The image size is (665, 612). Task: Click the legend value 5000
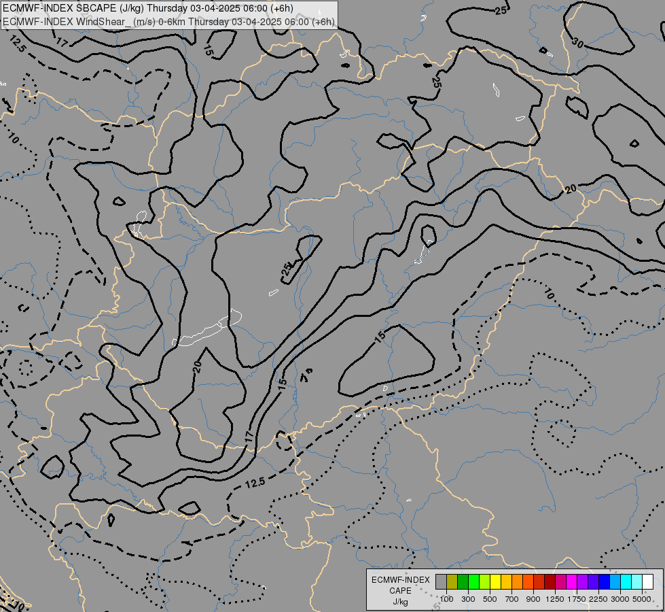[642, 599]
